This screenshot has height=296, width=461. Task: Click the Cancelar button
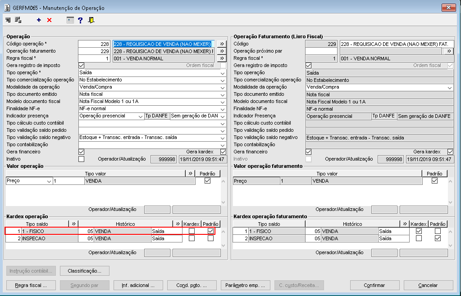pos(428,285)
